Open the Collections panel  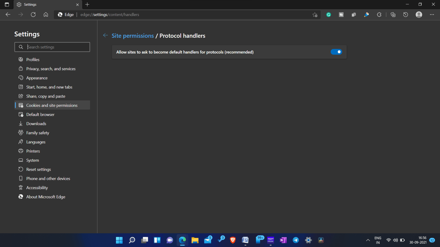pos(393,15)
